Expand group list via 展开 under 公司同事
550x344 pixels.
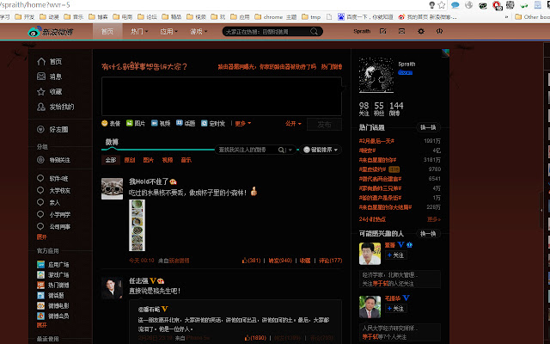(42, 237)
